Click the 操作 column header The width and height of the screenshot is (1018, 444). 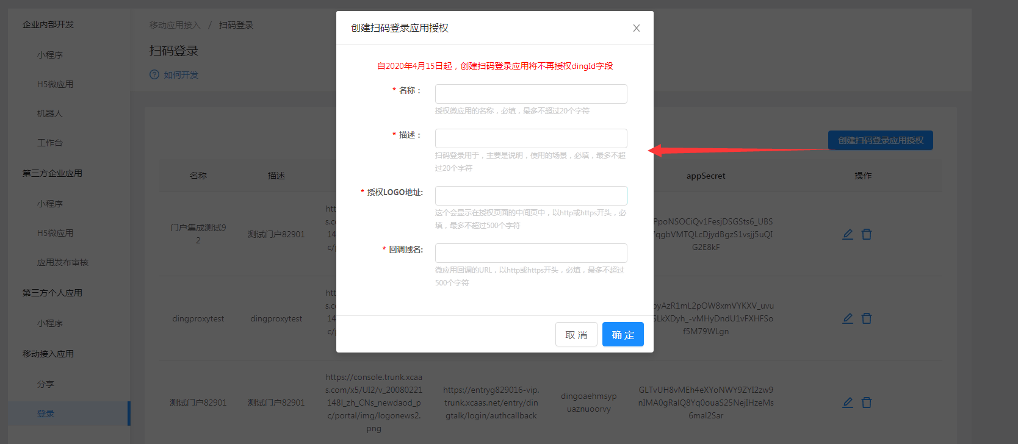863,176
